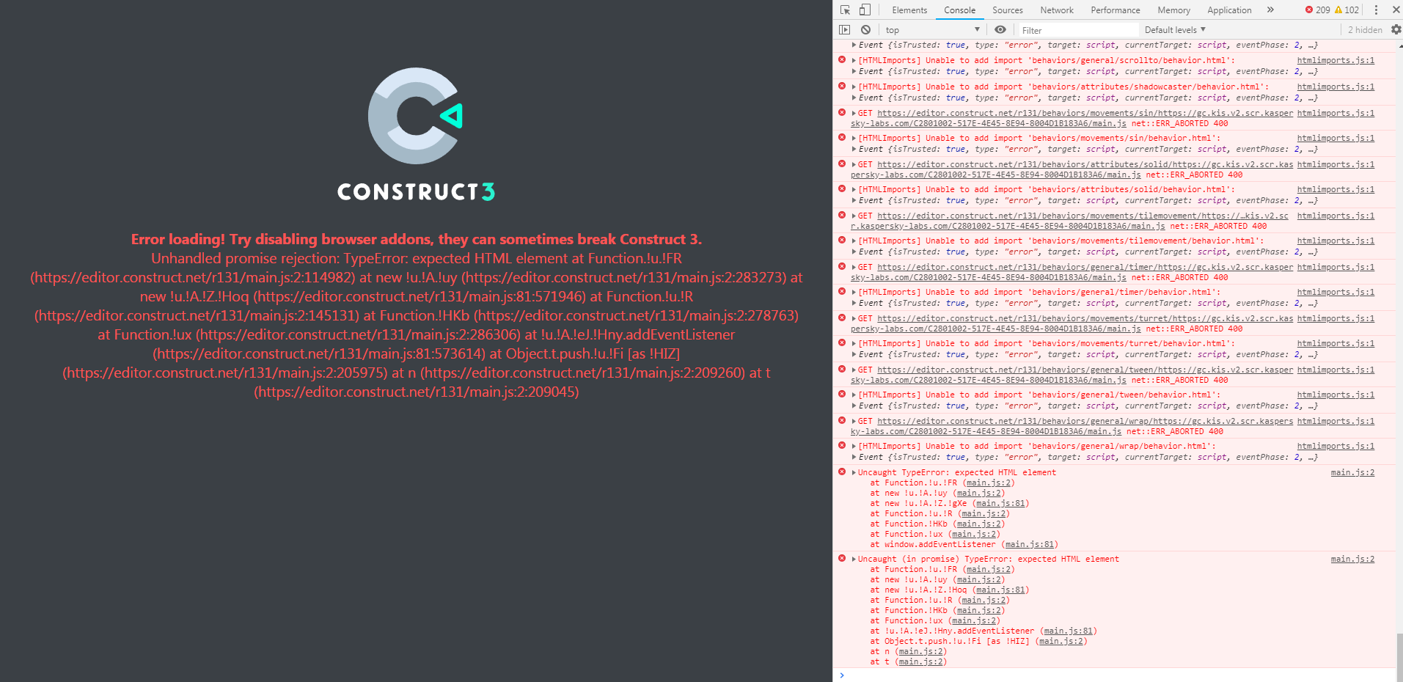This screenshot has width=1403, height=682.
Task: Switch to the Network panel
Action: [1056, 10]
